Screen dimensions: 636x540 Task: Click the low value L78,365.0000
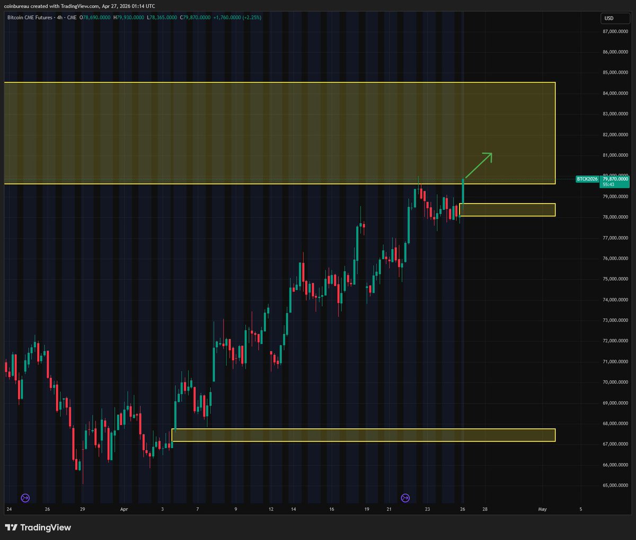(x=163, y=17)
